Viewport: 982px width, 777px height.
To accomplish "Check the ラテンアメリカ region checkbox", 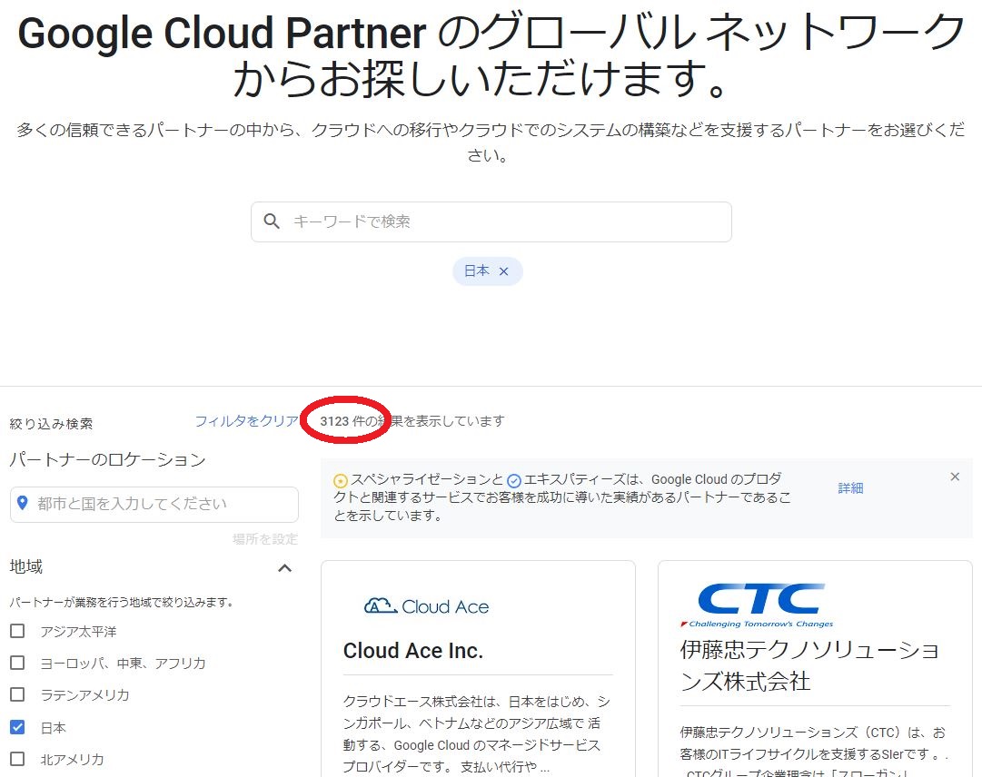I will coord(17,694).
